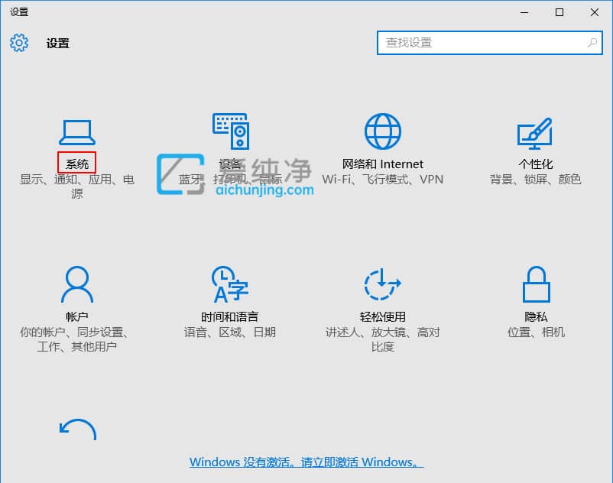Minimize the 设置 window
The width and height of the screenshot is (613, 483).
click(524, 12)
